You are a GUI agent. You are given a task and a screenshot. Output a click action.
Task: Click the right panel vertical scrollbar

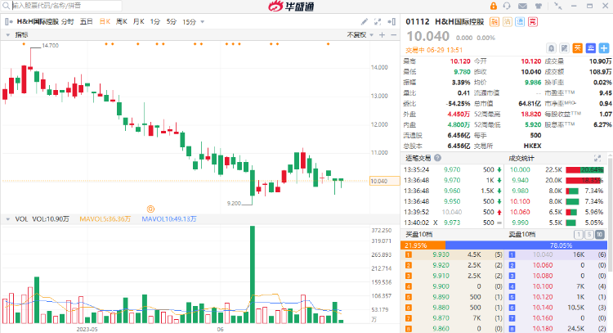[611, 214]
